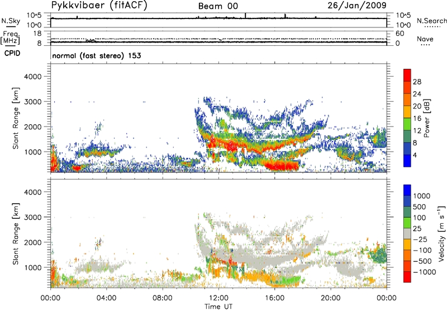This screenshot has height=310, width=447.
Task: Click the 3000 tick of the velocity panel
Action: click(x=32, y=217)
